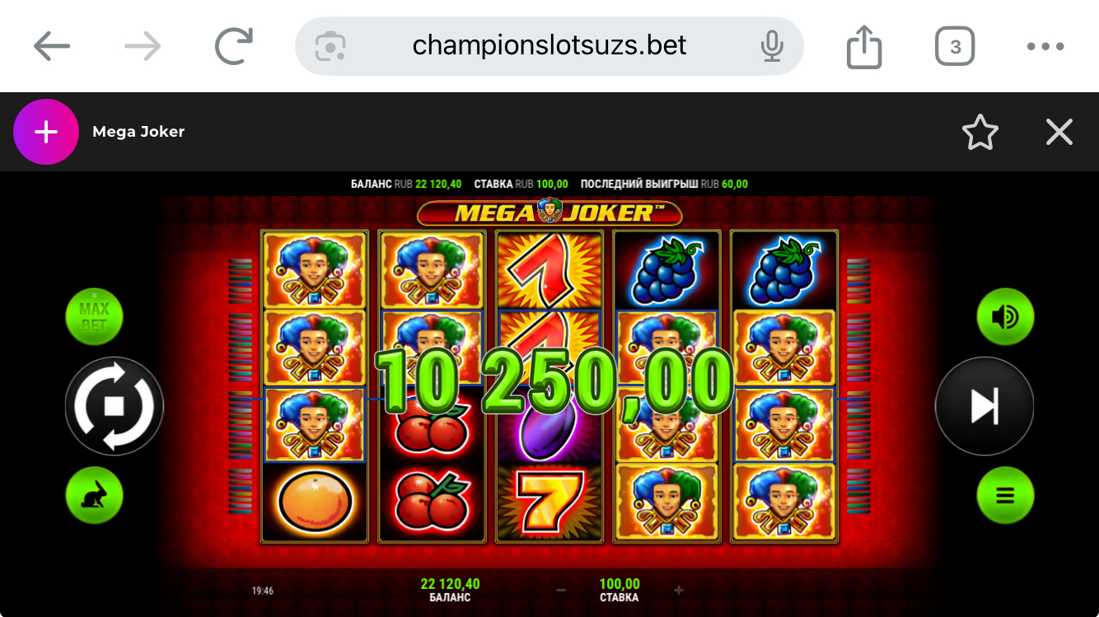Tap the camera lens search icon
The height and width of the screenshot is (617, 1099).
click(x=330, y=46)
